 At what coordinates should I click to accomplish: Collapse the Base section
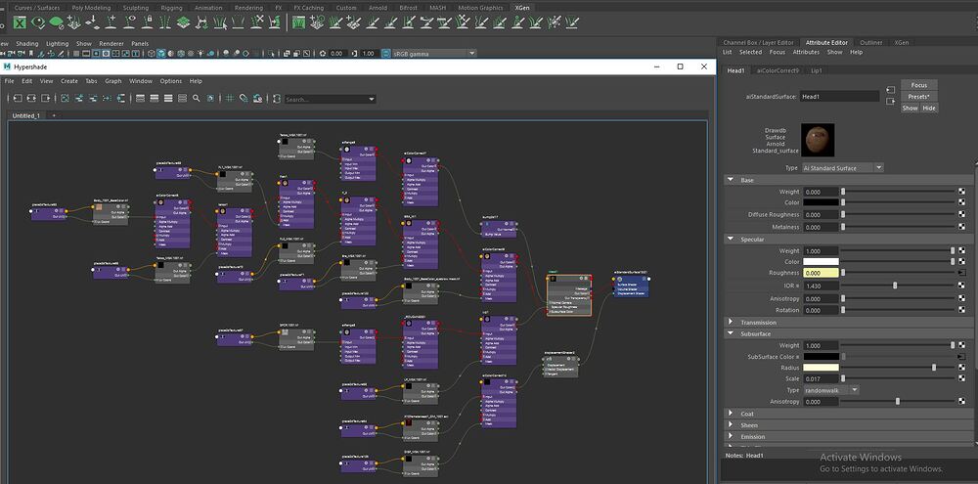[x=731, y=180]
